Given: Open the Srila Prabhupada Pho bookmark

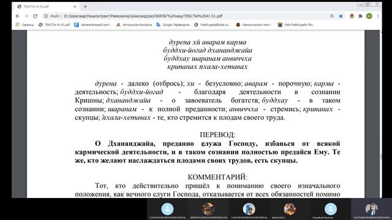Looking at the screenshot, I should tap(296, 24).
